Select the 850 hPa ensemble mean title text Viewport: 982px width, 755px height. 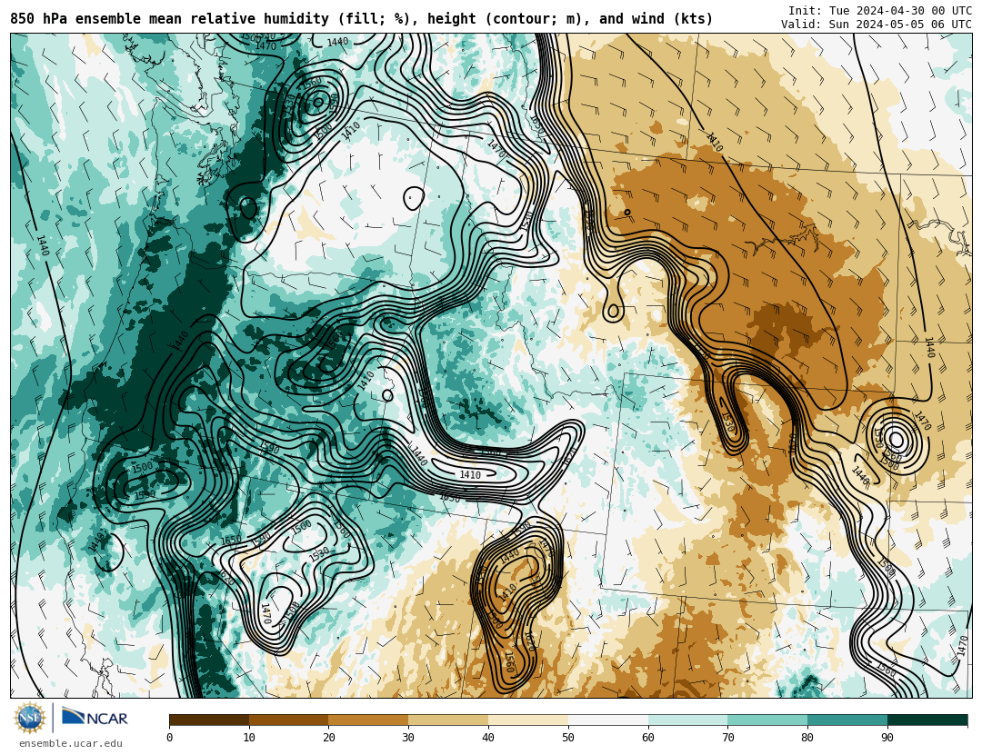coord(361,19)
